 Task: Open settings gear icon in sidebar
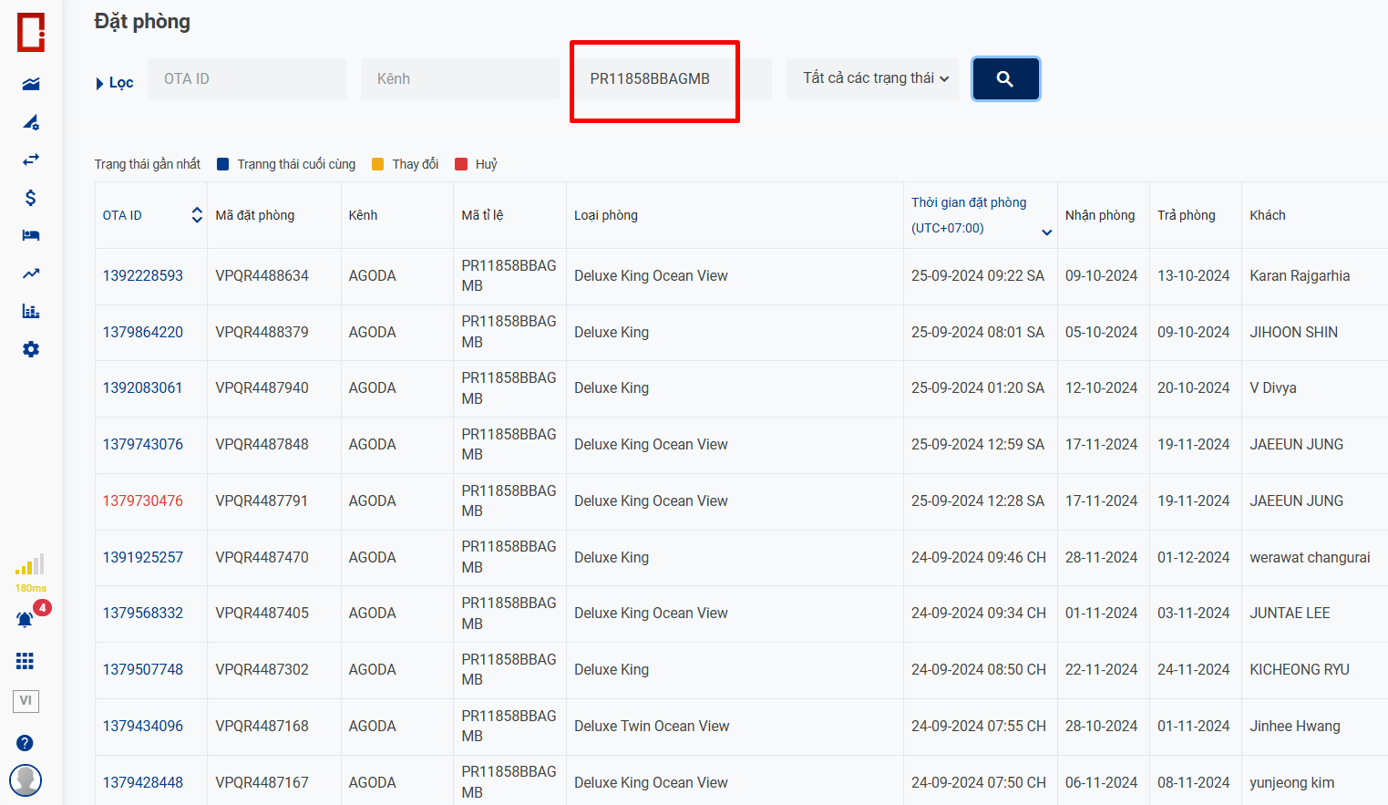tap(31, 349)
